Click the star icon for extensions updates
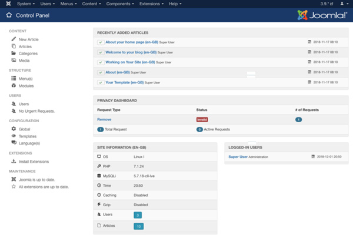The height and width of the screenshot is (235, 353). 14,186
